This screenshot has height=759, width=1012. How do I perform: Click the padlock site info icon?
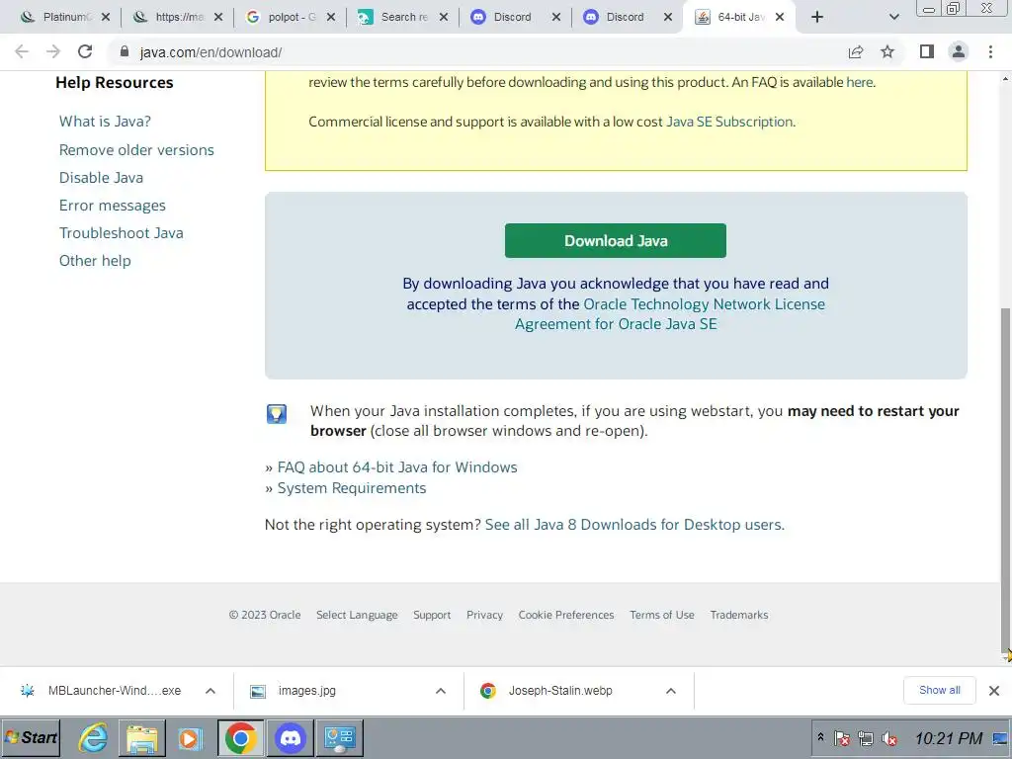click(x=125, y=51)
